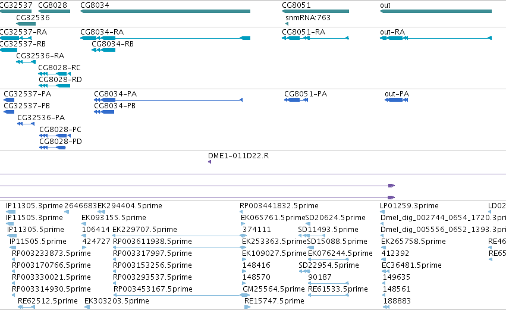Click EST label EK303203.5prime
The image size is (506, 310).
pyautogui.click(x=117, y=301)
